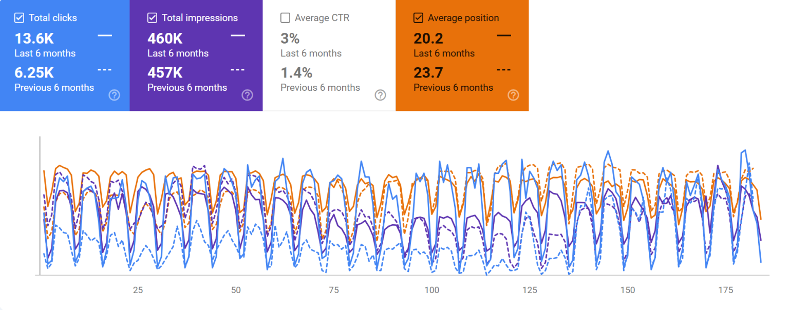Click the solid line marker on Average position card

coord(504,35)
